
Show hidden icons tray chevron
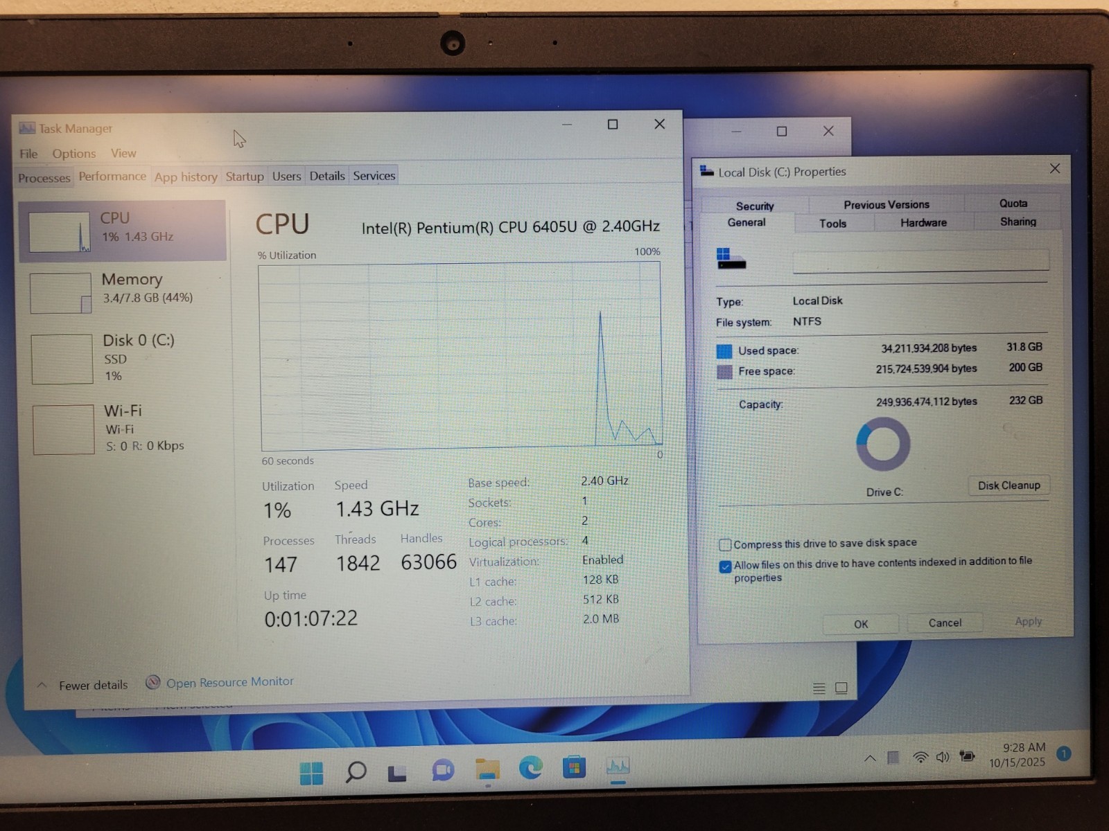tap(870, 759)
